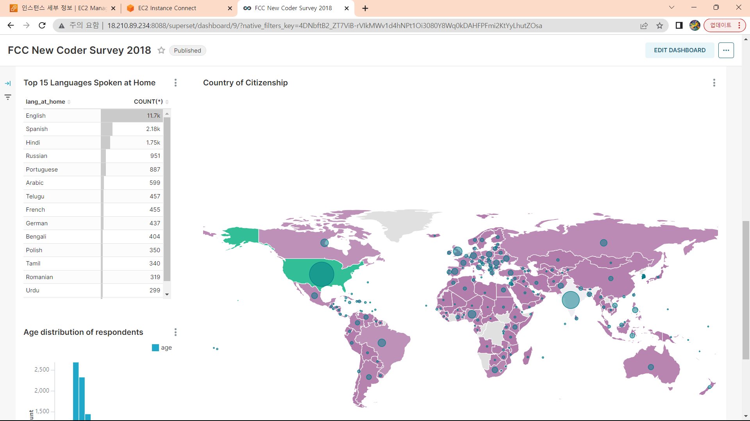Click the EDIT DASHBOARD button
The width and height of the screenshot is (750, 421).
click(680, 50)
